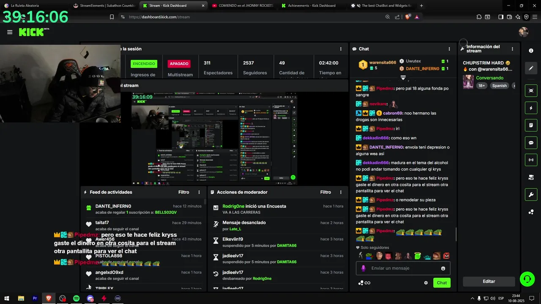Image resolution: width=541 pixels, height=304 pixels.
Task: Open the info icon in right sidebar
Action: (x=531, y=51)
